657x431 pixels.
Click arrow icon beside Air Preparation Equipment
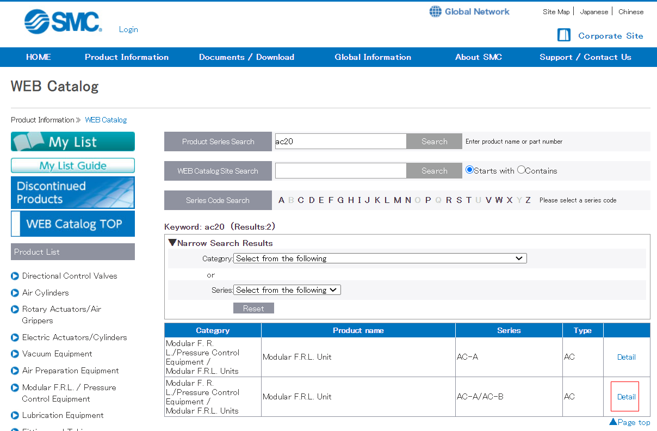[x=15, y=371]
